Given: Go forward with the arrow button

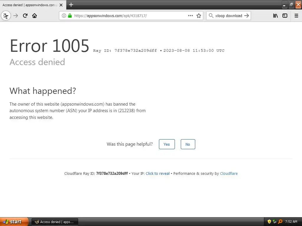Looking at the screenshot, I should pos(16,16).
